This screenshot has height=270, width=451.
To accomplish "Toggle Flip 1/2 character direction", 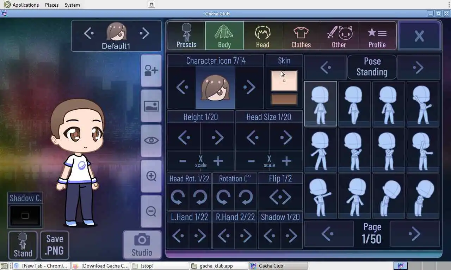I will click(x=280, y=197).
